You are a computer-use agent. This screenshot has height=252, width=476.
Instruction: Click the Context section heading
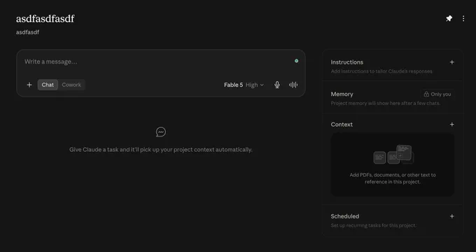coord(342,124)
